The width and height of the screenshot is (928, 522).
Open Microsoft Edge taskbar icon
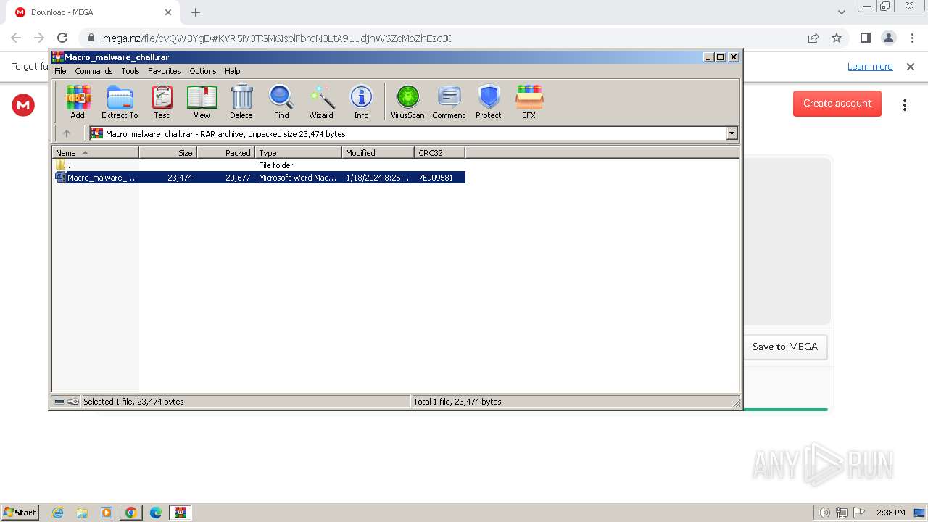pos(155,513)
